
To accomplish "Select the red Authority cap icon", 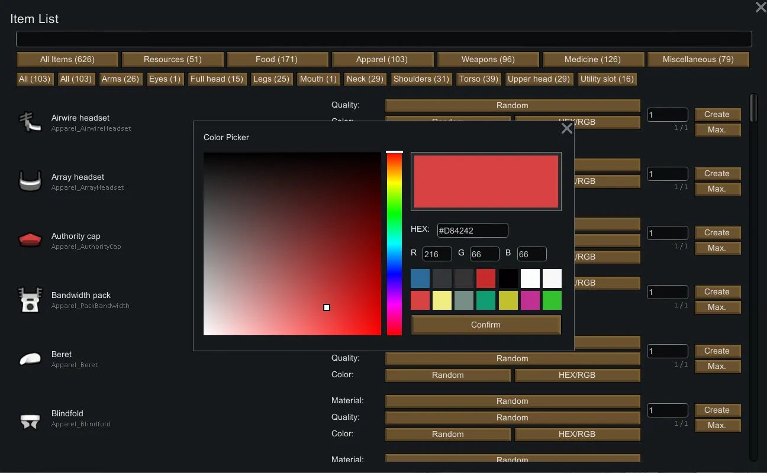I will [30, 240].
